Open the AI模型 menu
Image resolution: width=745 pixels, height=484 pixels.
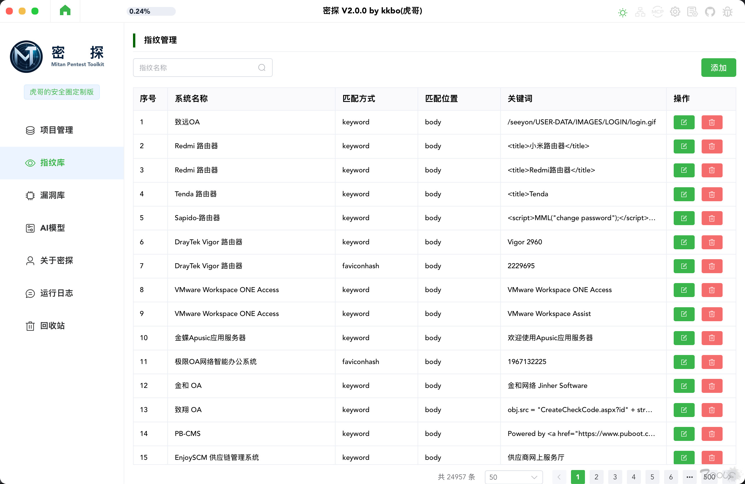pyautogui.click(x=62, y=228)
